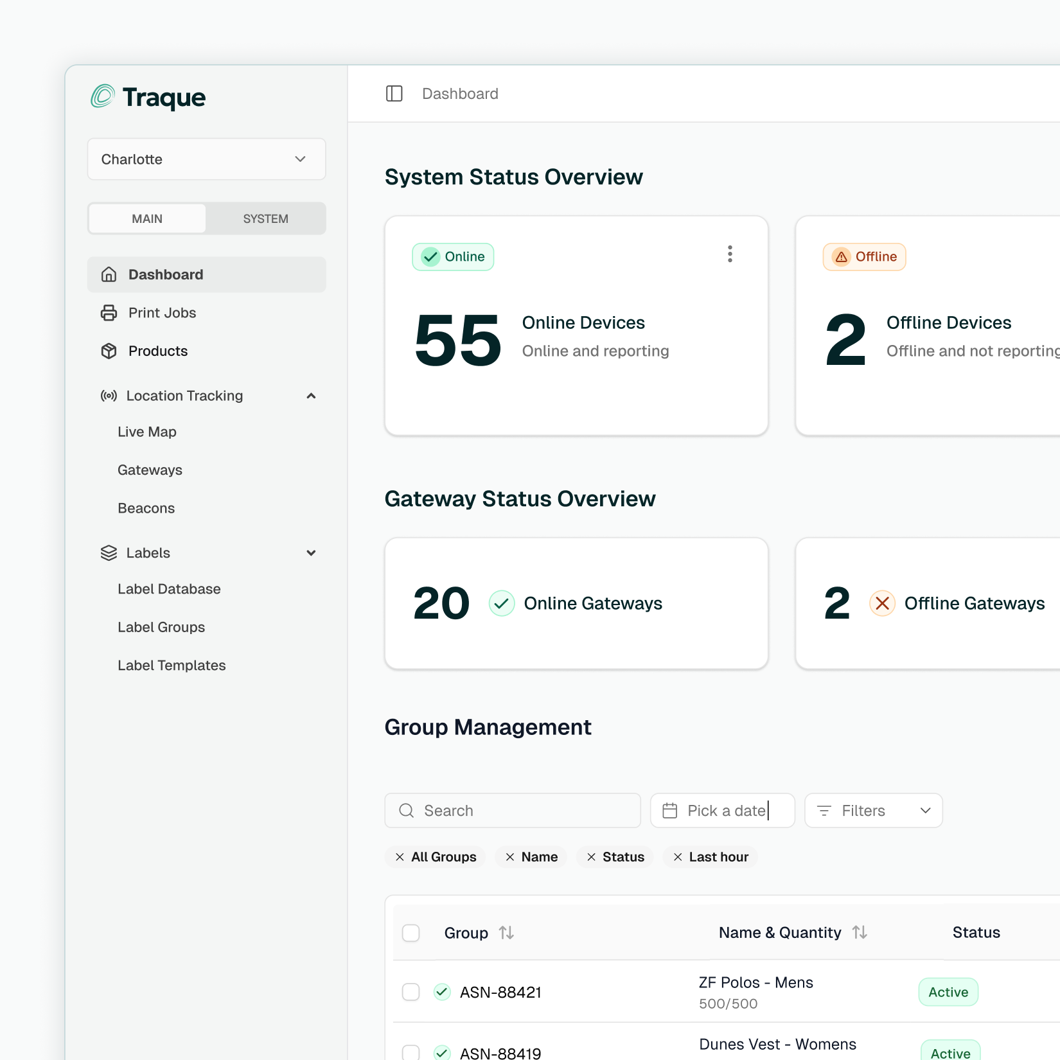Check the ASN-88419 row checkbox
This screenshot has height=1060, width=1060.
(411, 1052)
